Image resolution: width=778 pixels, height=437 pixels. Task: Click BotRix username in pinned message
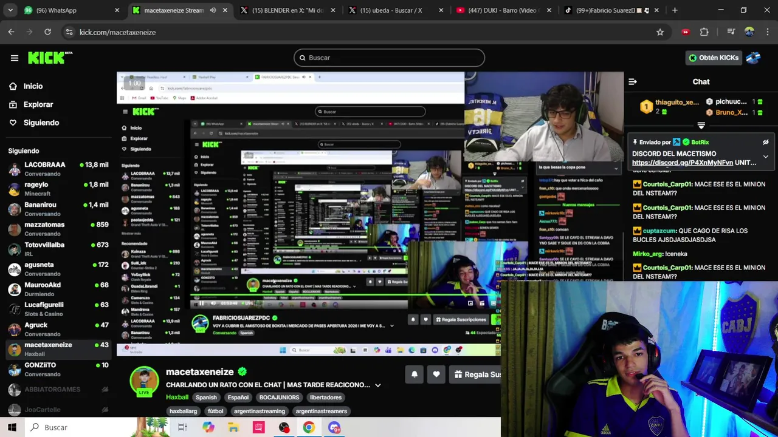700,142
